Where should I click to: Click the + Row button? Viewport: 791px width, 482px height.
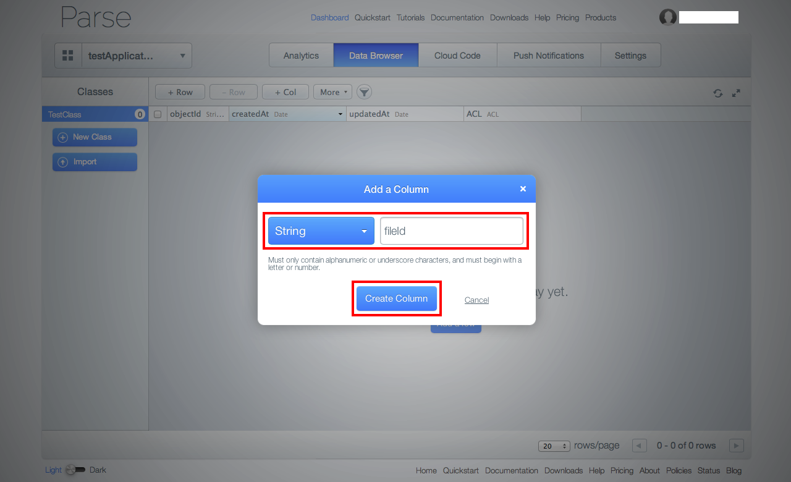(180, 92)
